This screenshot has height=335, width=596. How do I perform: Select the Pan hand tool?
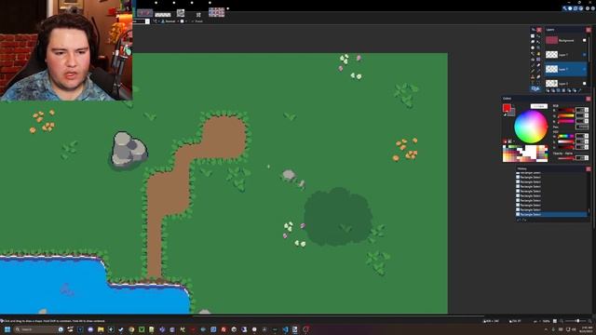tap(538, 54)
